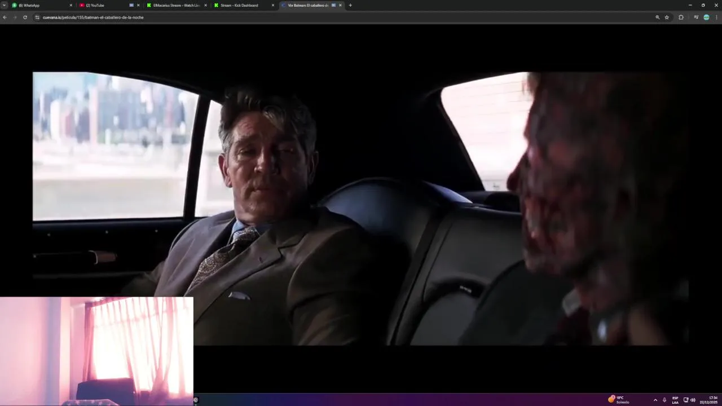
Task: Open media controls icon in toolbar
Action: (697, 17)
